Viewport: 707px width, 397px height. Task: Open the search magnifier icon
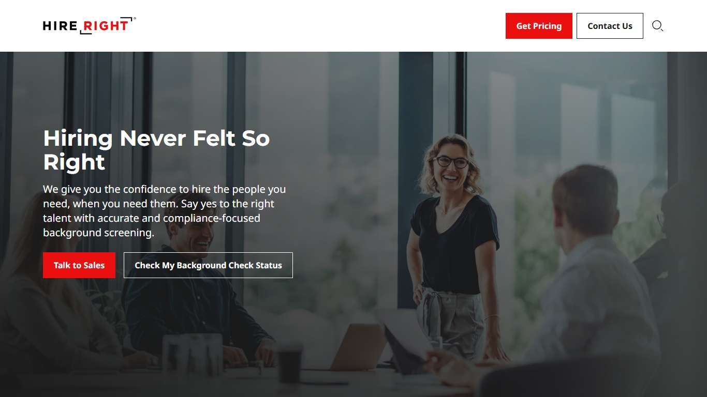[657, 26]
